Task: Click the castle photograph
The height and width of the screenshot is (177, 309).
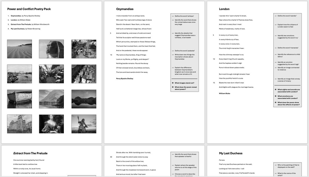Action: [20, 124]
